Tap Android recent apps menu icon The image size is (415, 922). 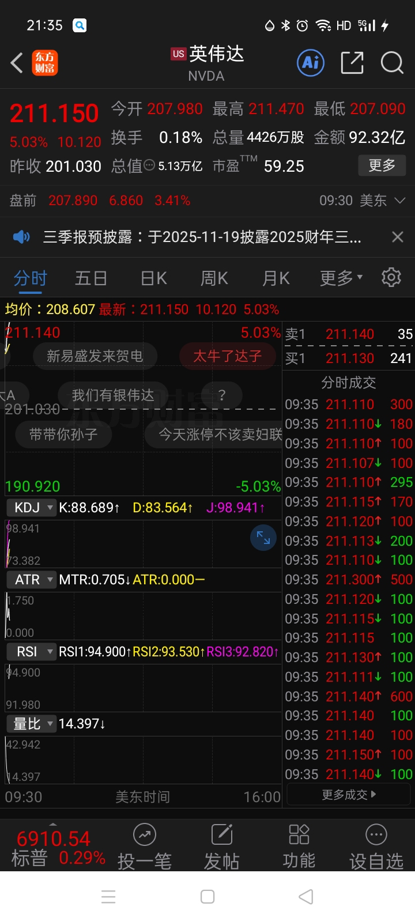[108, 897]
